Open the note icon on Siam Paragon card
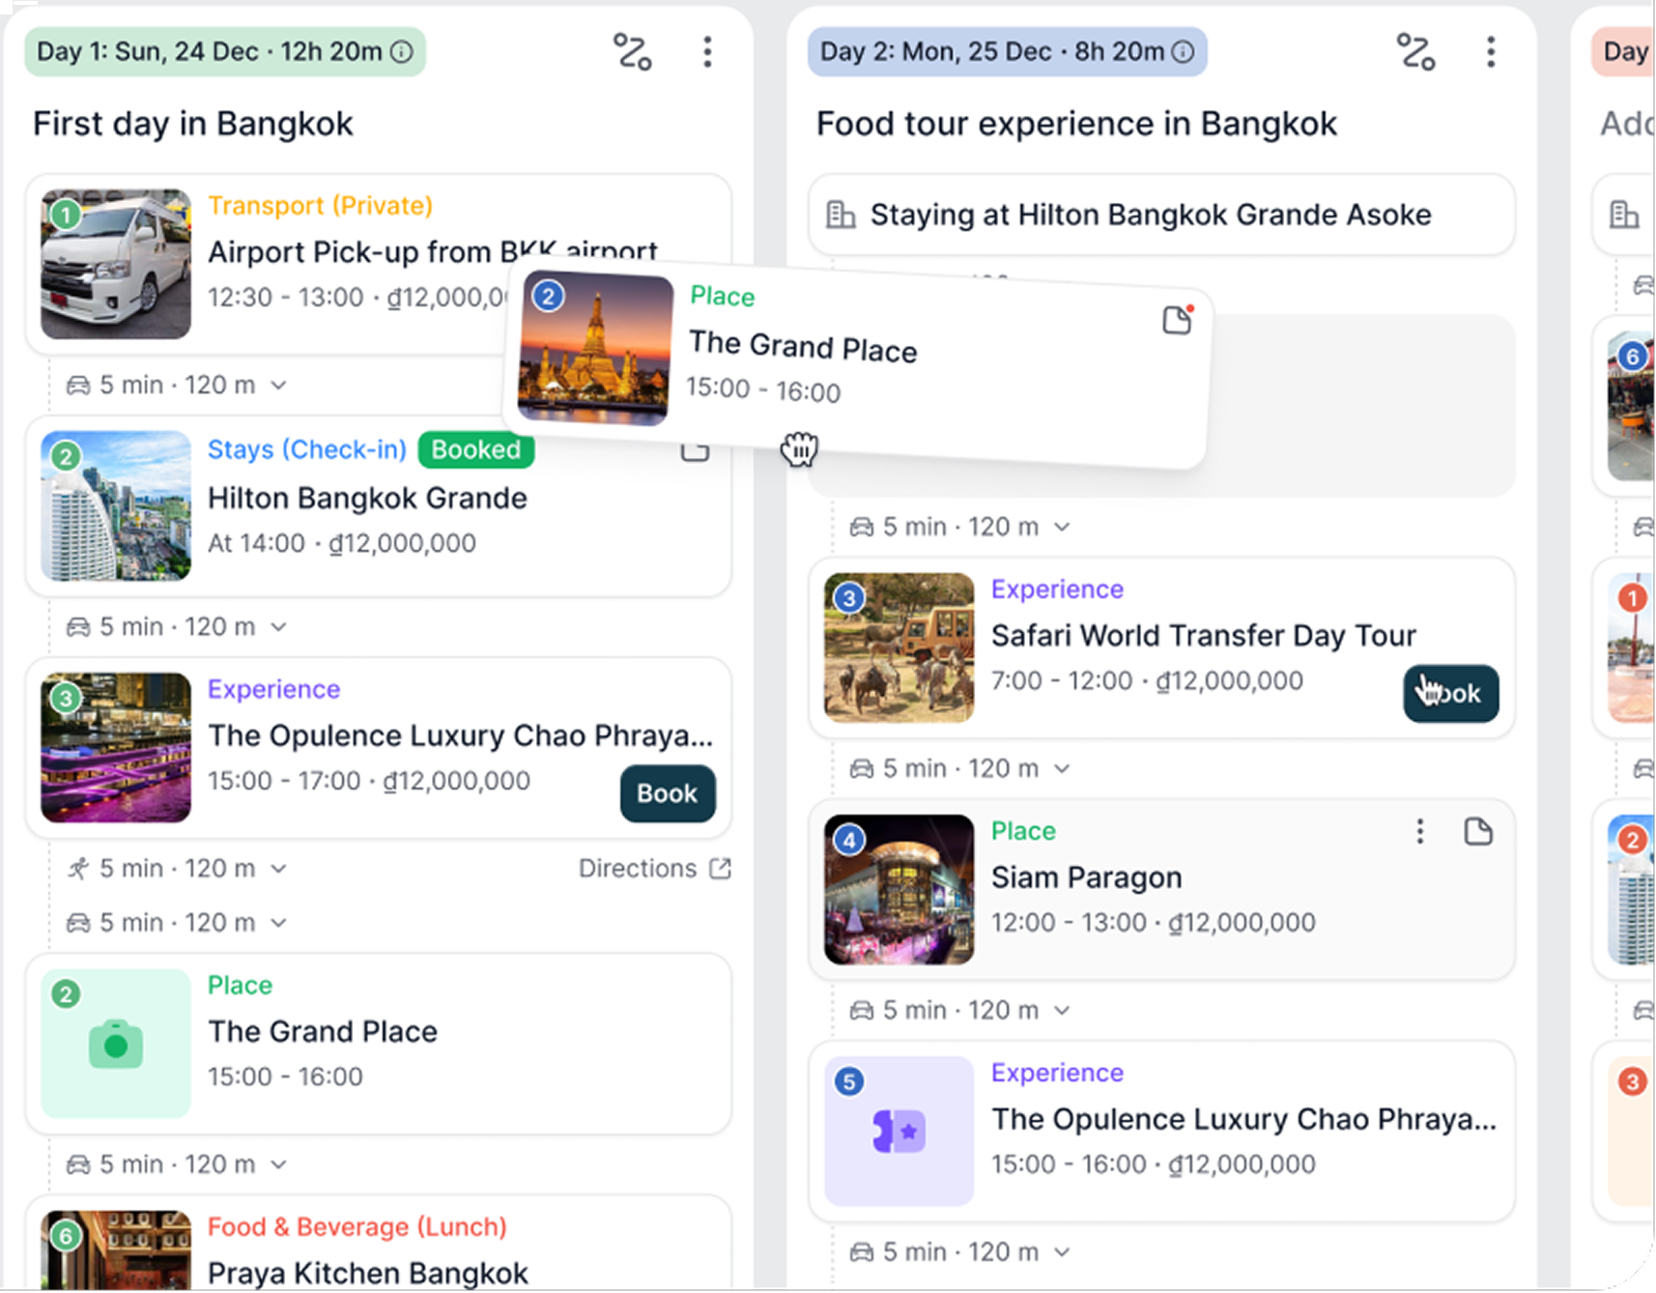The image size is (1656, 1293). [1477, 832]
